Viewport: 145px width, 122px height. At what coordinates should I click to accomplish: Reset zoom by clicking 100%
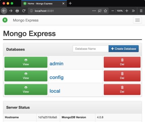click(x=120, y=11)
